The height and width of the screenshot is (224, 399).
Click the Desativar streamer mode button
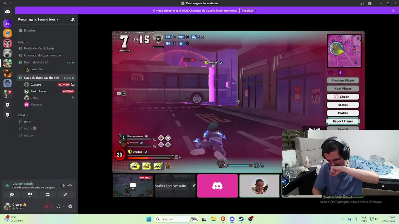[x=248, y=11]
